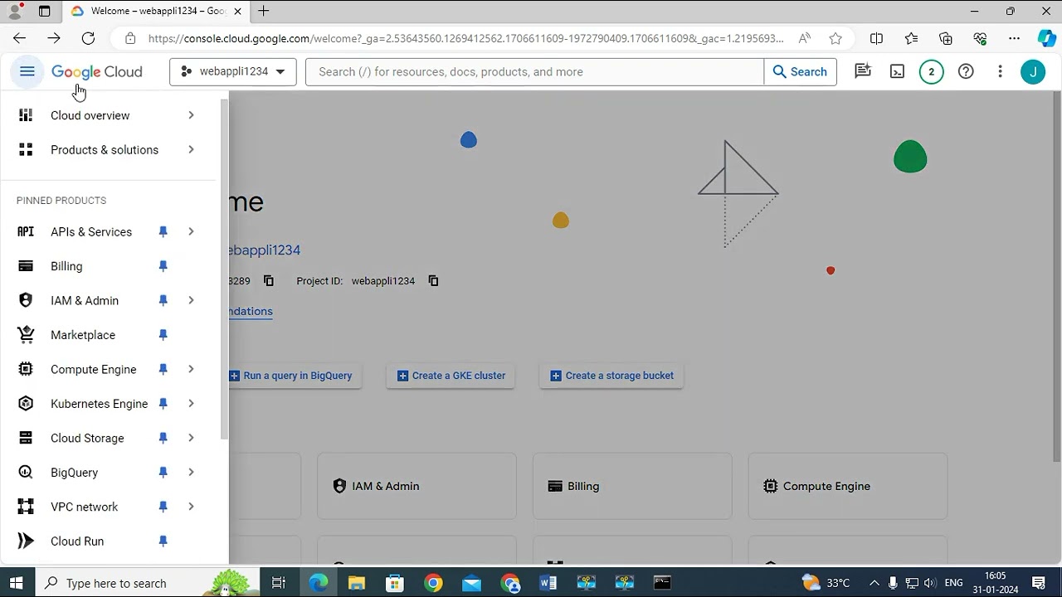Open Task View on the taskbar
The width and height of the screenshot is (1062, 597).
[279, 583]
